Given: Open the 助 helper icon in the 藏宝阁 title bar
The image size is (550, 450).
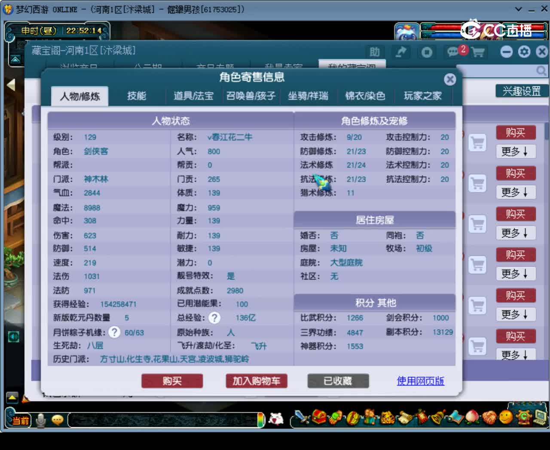Looking at the screenshot, I should [x=374, y=52].
